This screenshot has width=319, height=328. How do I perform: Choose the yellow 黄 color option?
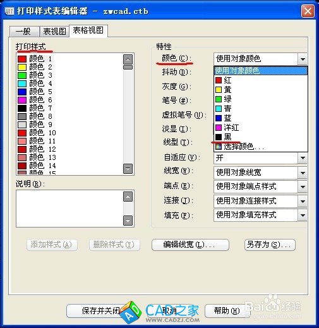(261, 90)
